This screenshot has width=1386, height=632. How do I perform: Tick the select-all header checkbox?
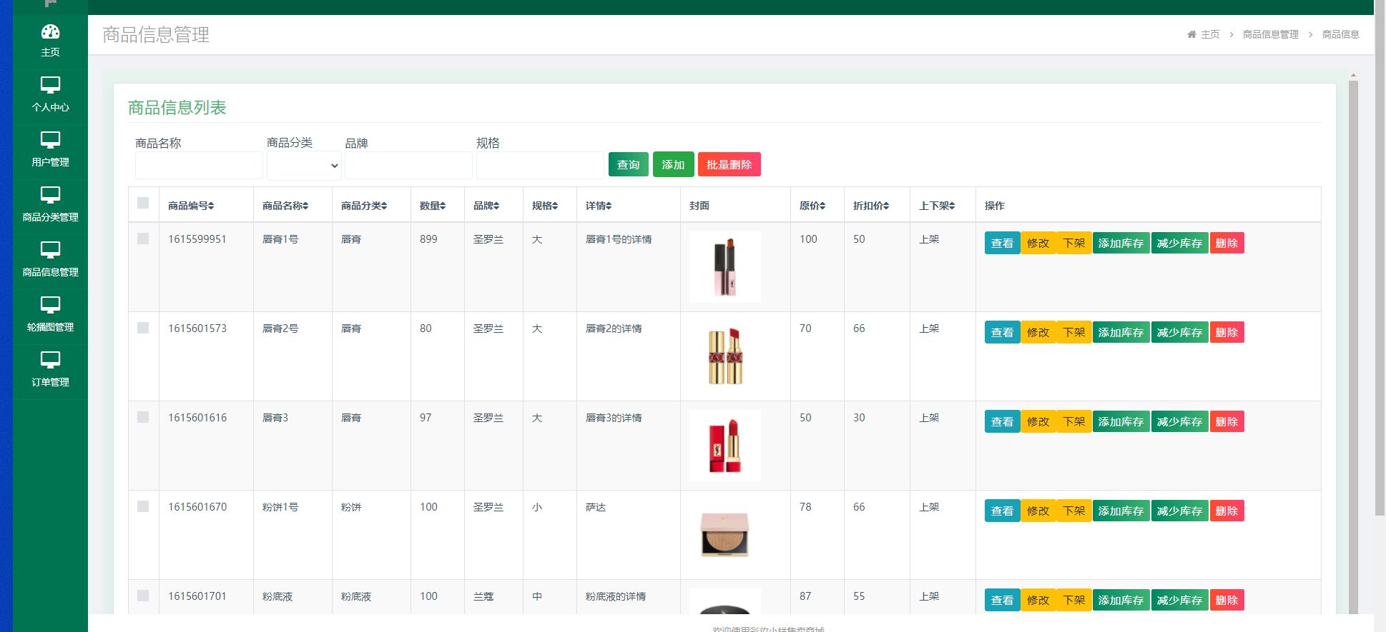(143, 203)
